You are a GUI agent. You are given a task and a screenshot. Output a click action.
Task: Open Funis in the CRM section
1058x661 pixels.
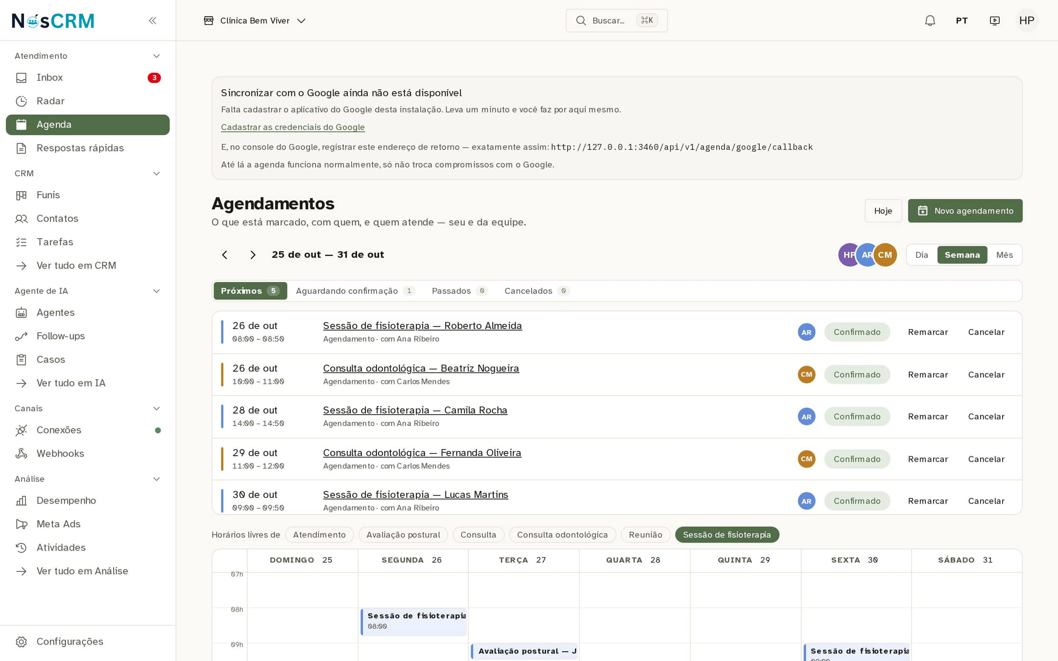[x=88, y=195]
